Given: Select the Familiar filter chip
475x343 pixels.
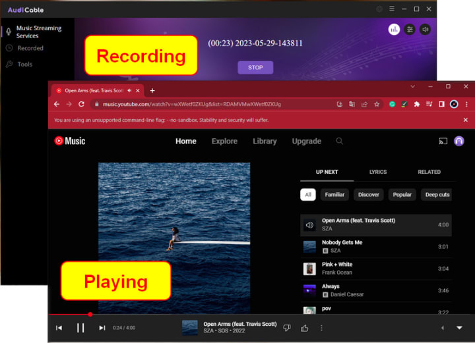Looking at the screenshot, I should [334, 195].
